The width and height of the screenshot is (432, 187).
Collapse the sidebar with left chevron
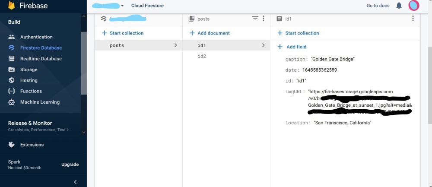75,182
